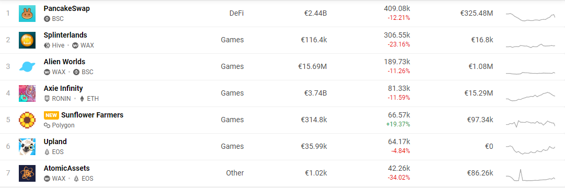
Task: Open the AtomicAssets sparkline trend graph
Action: [x=530, y=175]
